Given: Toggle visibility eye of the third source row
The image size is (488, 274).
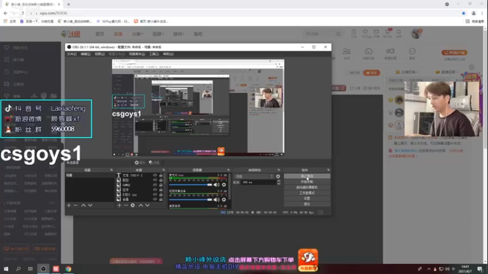Looking at the screenshot, I should (x=155, y=185).
